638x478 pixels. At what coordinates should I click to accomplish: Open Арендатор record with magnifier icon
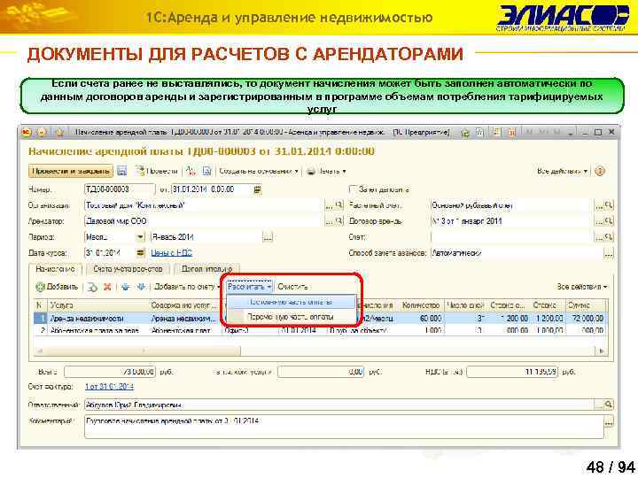(x=338, y=221)
